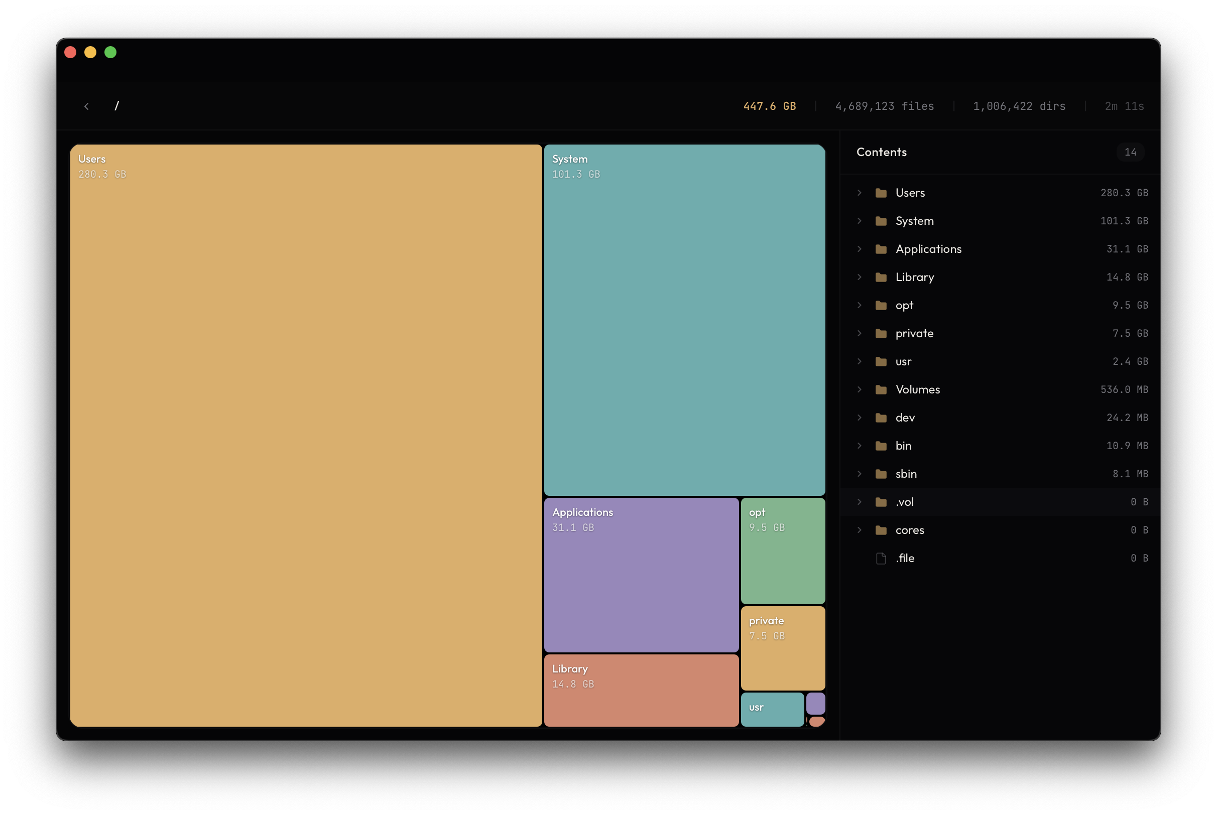Expand the cores directory chevron

(x=859, y=529)
